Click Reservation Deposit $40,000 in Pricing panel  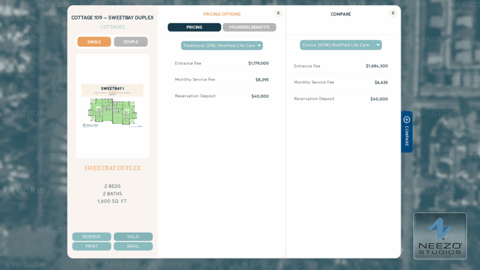260,96
